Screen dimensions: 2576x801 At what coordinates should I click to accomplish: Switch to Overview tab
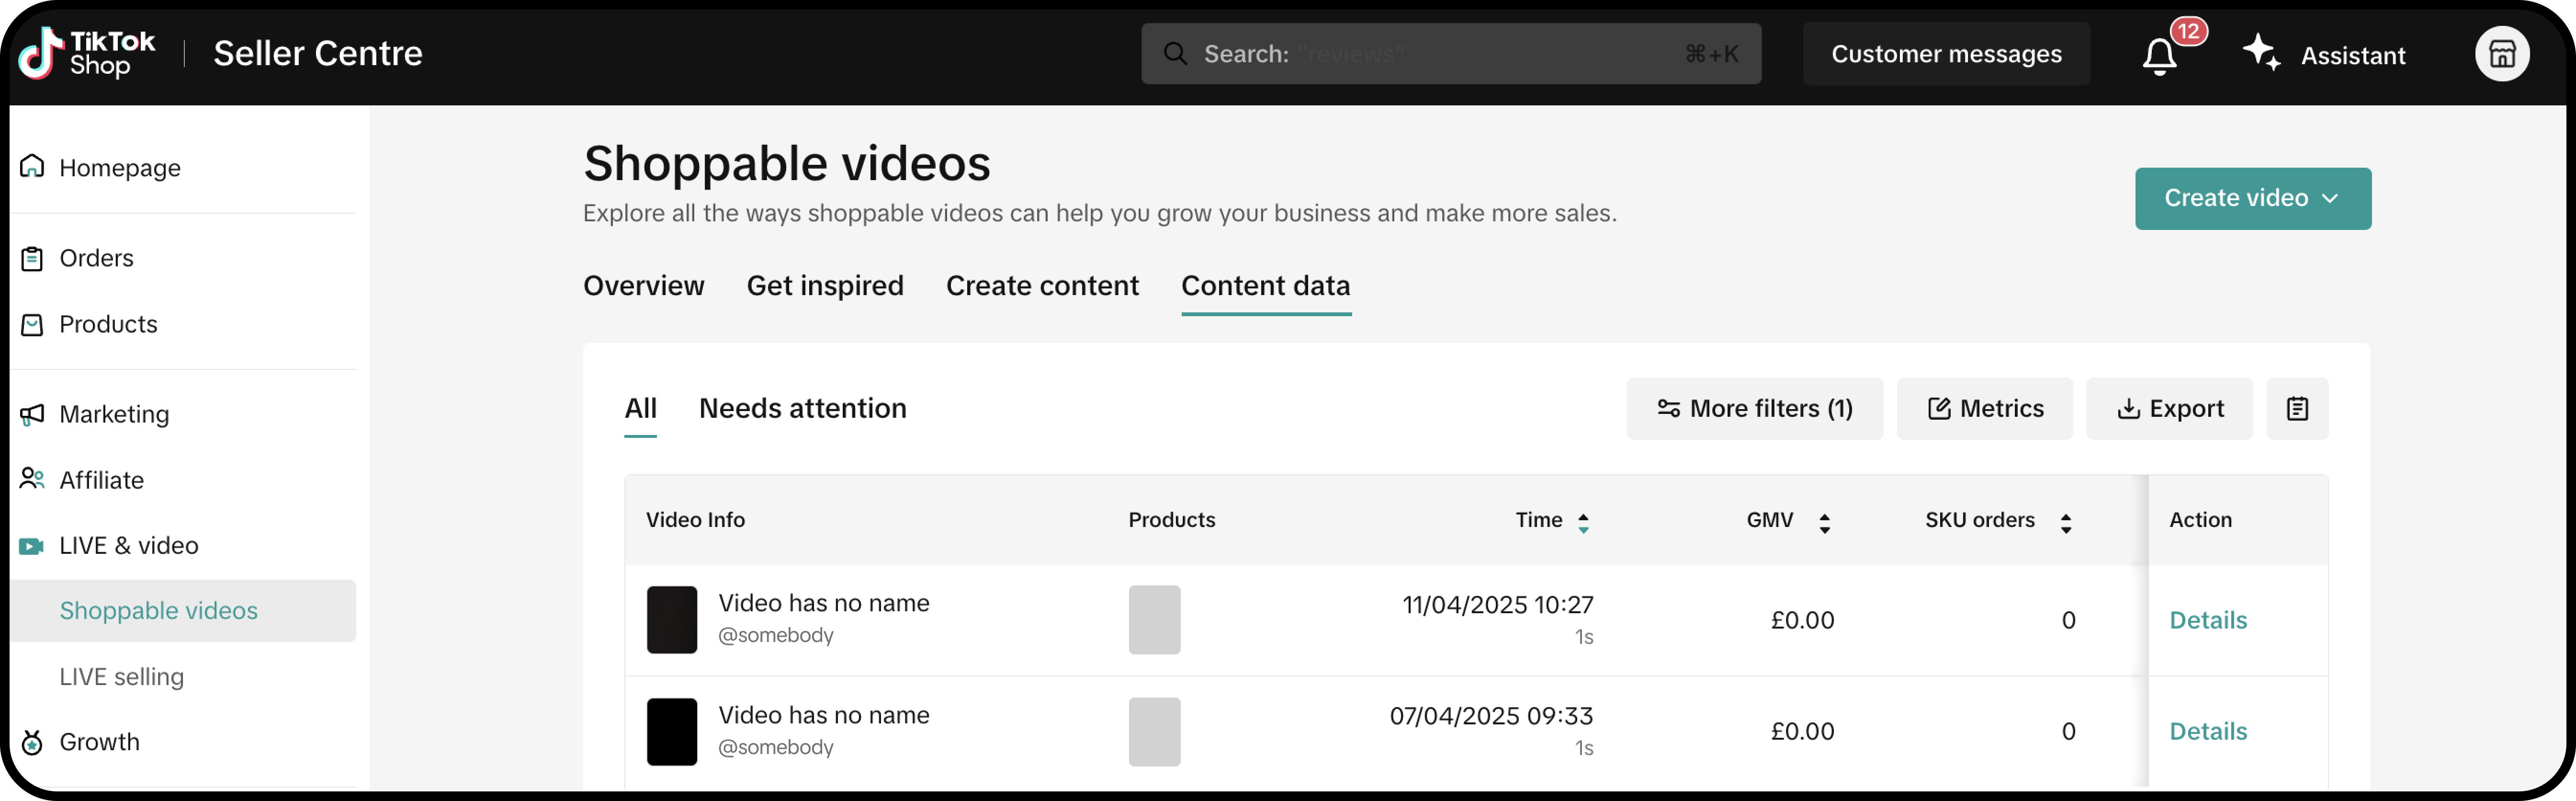coord(644,286)
